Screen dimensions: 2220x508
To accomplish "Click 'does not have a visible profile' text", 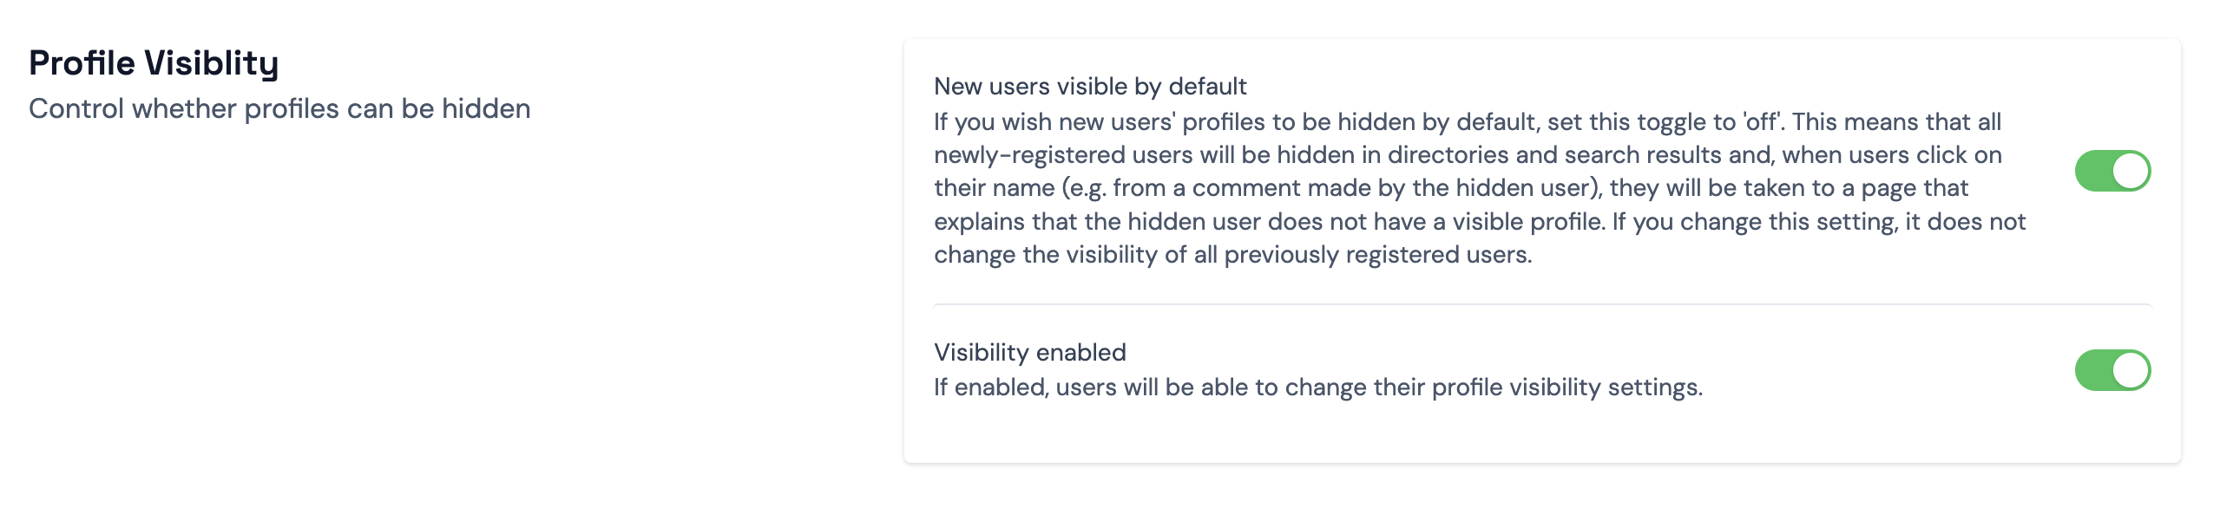I will point(1434,222).
